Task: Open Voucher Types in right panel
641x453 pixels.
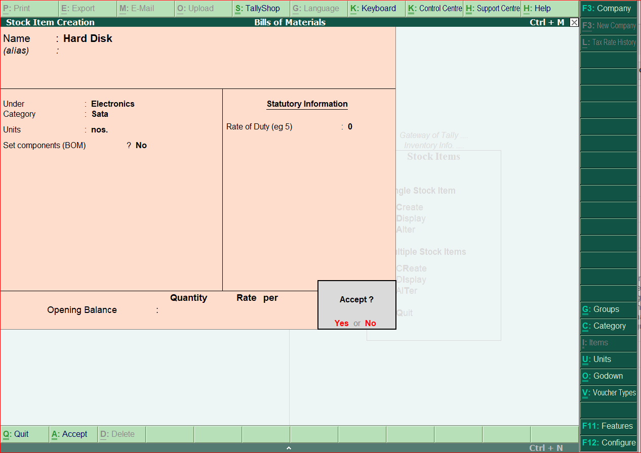Action: (x=609, y=392)
